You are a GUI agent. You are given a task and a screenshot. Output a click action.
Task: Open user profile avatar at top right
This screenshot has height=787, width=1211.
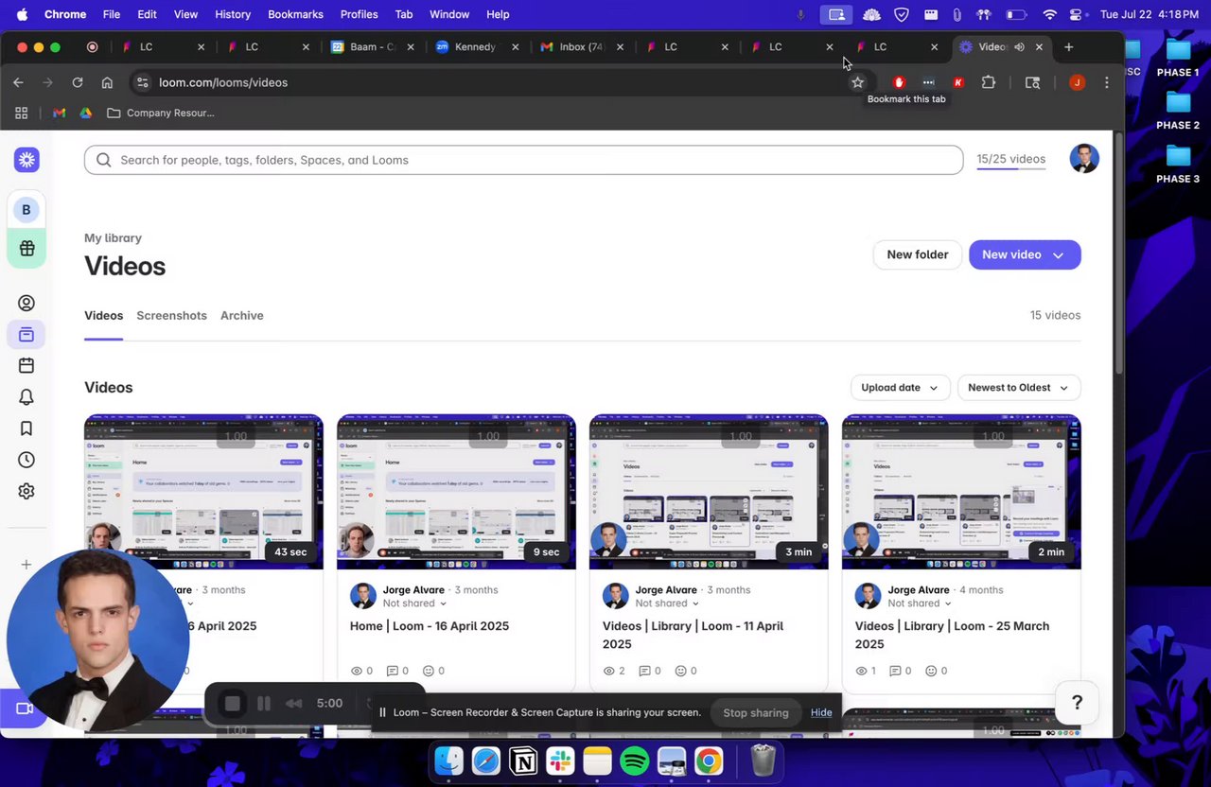1084,159
